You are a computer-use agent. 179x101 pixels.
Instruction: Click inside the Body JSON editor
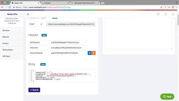click(62, 76)
